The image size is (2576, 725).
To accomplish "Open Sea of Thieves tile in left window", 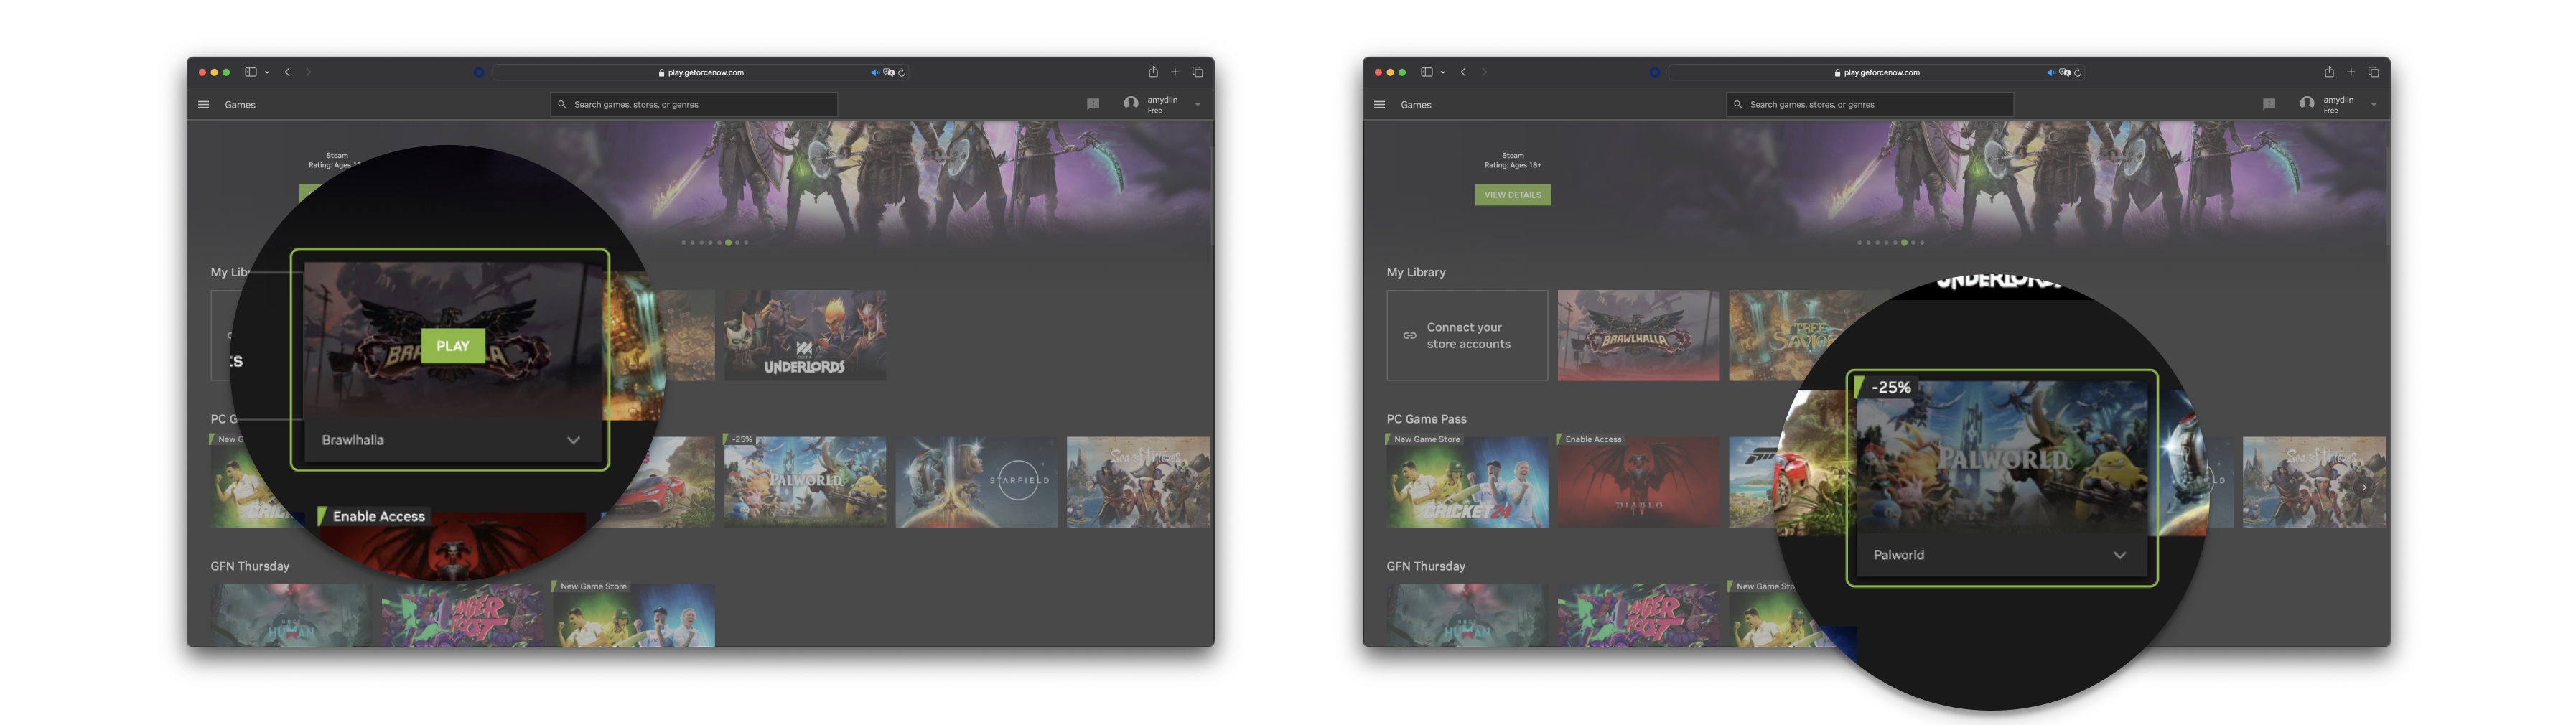I will coord(1138,481).
